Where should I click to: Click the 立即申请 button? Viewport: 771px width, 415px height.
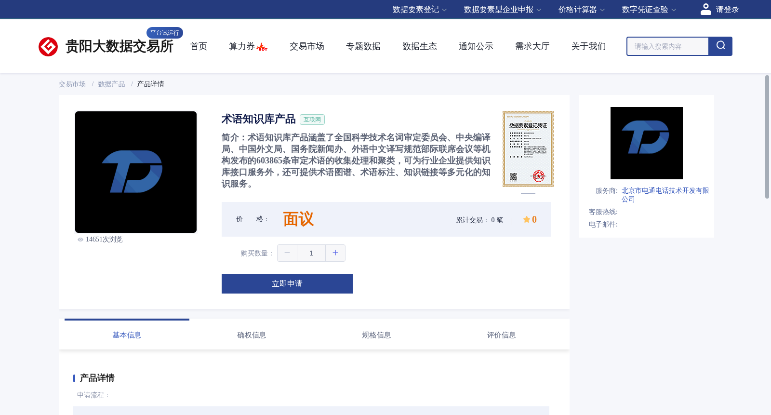point(287,284)
